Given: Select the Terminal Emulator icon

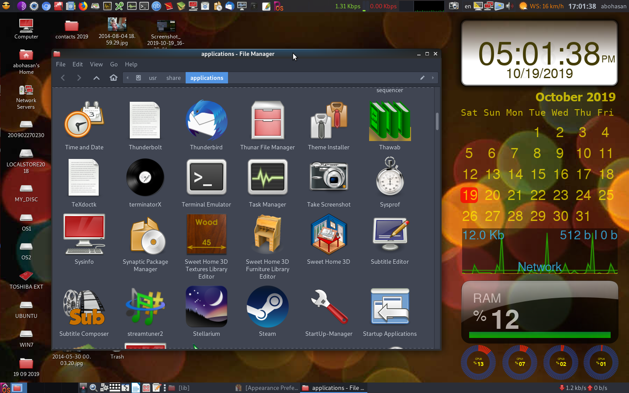Looking at the screenshot, I should [x=207, y=177].
